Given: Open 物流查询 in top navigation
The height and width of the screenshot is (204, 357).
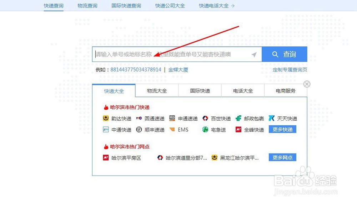Looking at the screenshot, I should pyautogui.click(x=87, y=6).
